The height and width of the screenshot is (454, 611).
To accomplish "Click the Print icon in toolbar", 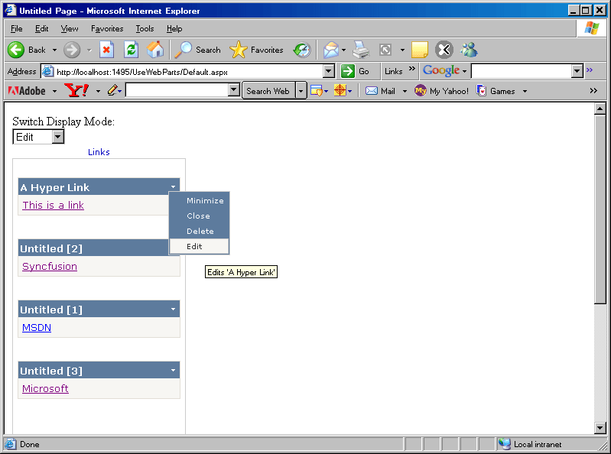I will point(361,50).
